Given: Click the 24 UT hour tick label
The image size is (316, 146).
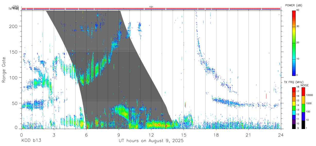Looking at the screenshot, I should tap(281, 135).
